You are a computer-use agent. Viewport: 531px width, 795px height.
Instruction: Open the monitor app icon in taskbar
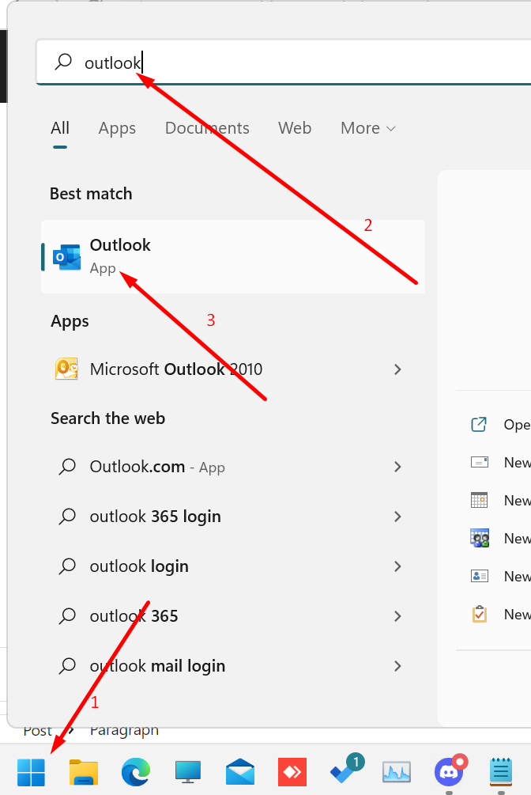tap(188, 772)
